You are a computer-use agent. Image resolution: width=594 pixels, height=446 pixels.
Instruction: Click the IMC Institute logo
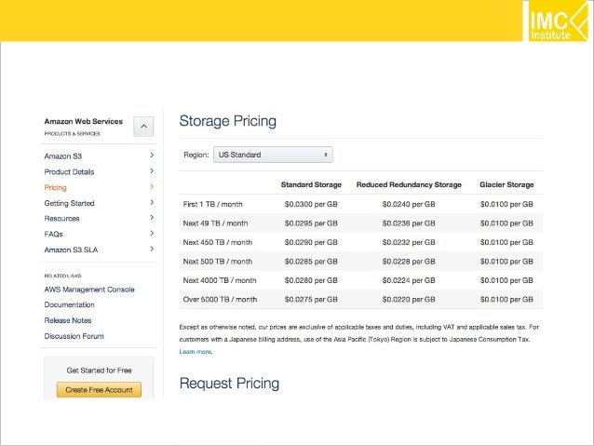[558, 20]
